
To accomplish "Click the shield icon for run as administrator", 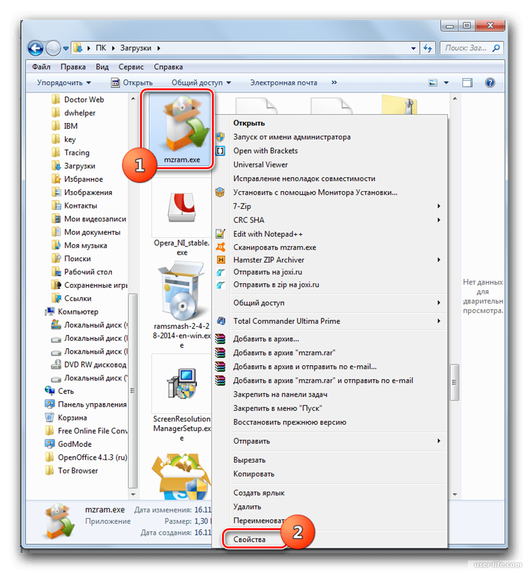I will point(220,137).
